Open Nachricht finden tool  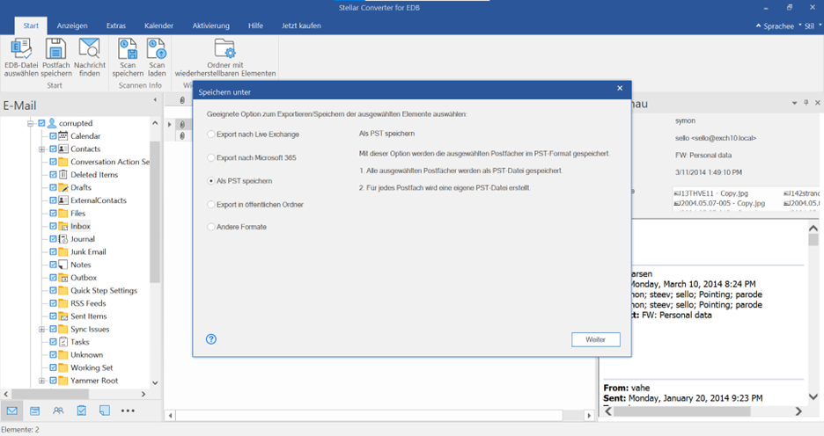coord(89,58)
